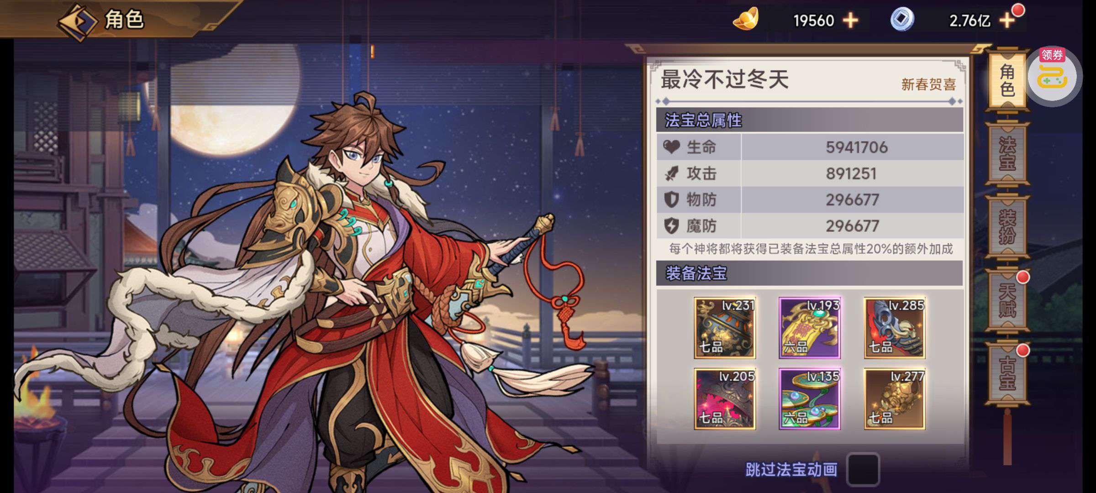Tap the silver coin currency icon
Screen dimensions: 1096x493
pyautogui.click(x=902, y=19)
